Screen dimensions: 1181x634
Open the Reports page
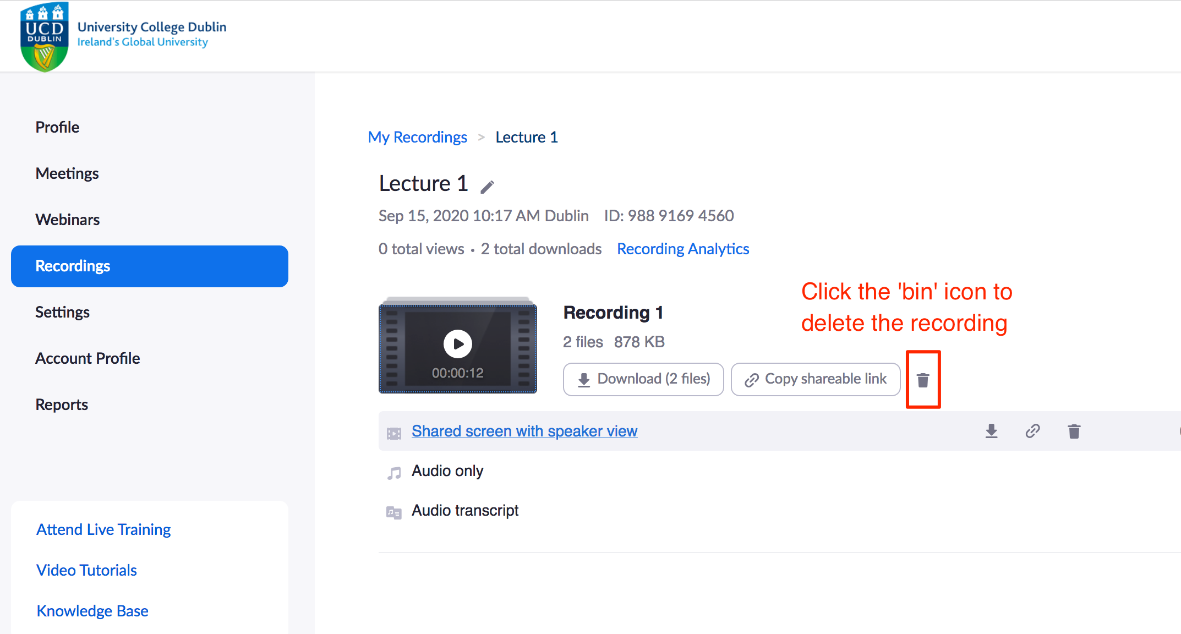(x=62, y=405)
